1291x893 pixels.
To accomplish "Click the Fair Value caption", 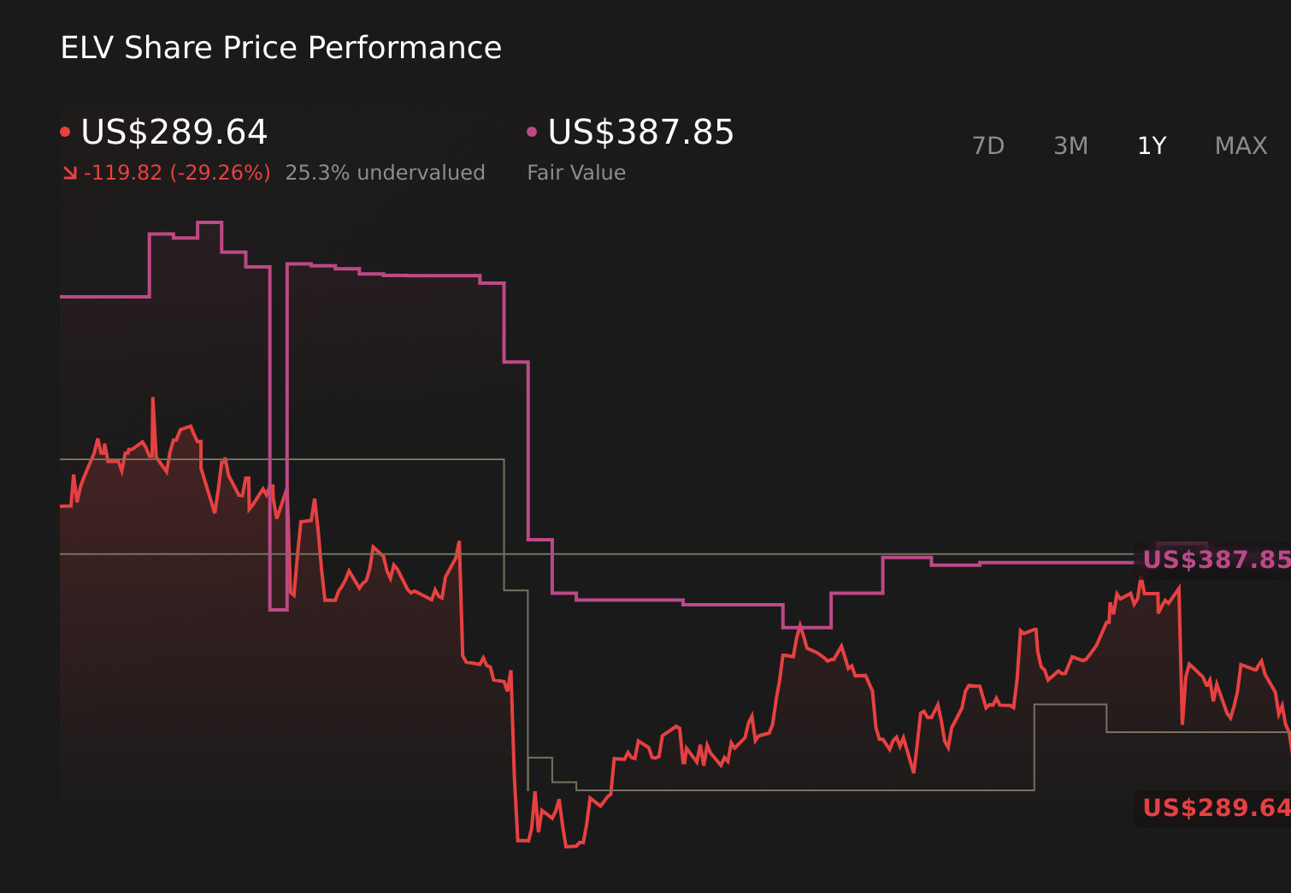I will pyautogui.click(x=576, y=172).
